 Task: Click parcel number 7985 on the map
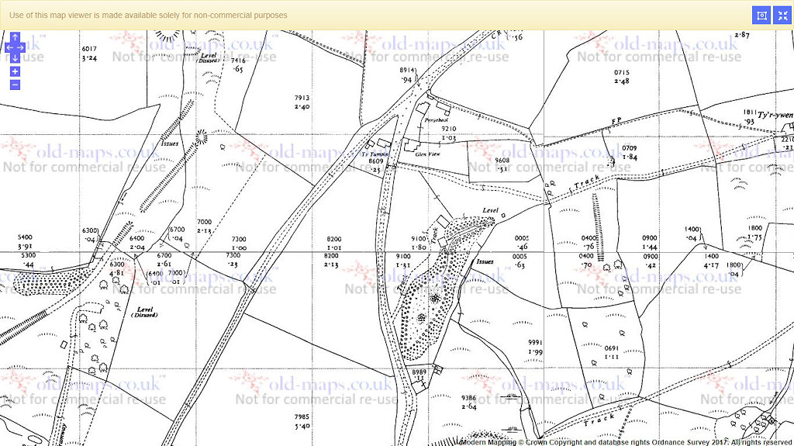(302, 417)
